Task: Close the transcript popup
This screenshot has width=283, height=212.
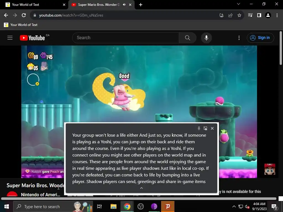Action: (212, 128)
